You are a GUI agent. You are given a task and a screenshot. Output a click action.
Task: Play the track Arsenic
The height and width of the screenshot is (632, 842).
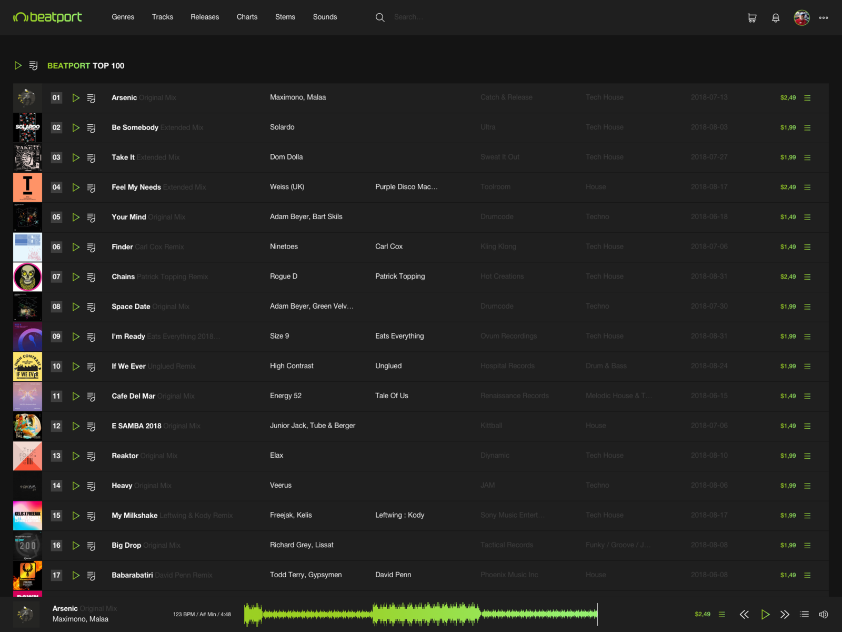(76, 98)
